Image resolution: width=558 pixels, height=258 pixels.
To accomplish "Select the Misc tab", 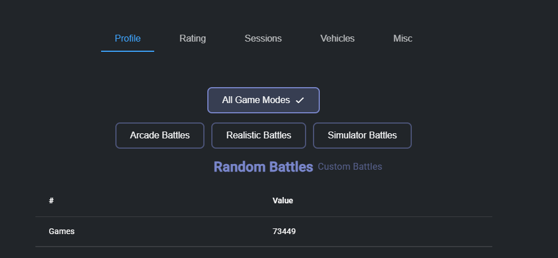I will pos(403,38).
